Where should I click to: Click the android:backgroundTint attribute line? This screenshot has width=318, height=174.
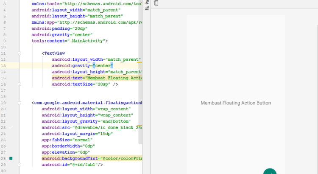click(91, 158)
